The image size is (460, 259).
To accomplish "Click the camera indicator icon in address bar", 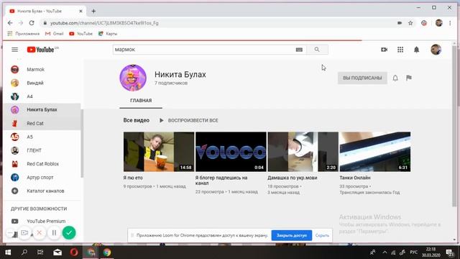I will [400, 23].
